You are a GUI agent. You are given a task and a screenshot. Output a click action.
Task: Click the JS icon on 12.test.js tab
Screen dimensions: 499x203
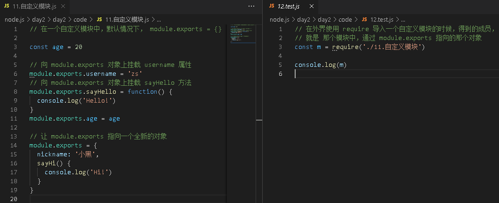[x=272, y=6]
